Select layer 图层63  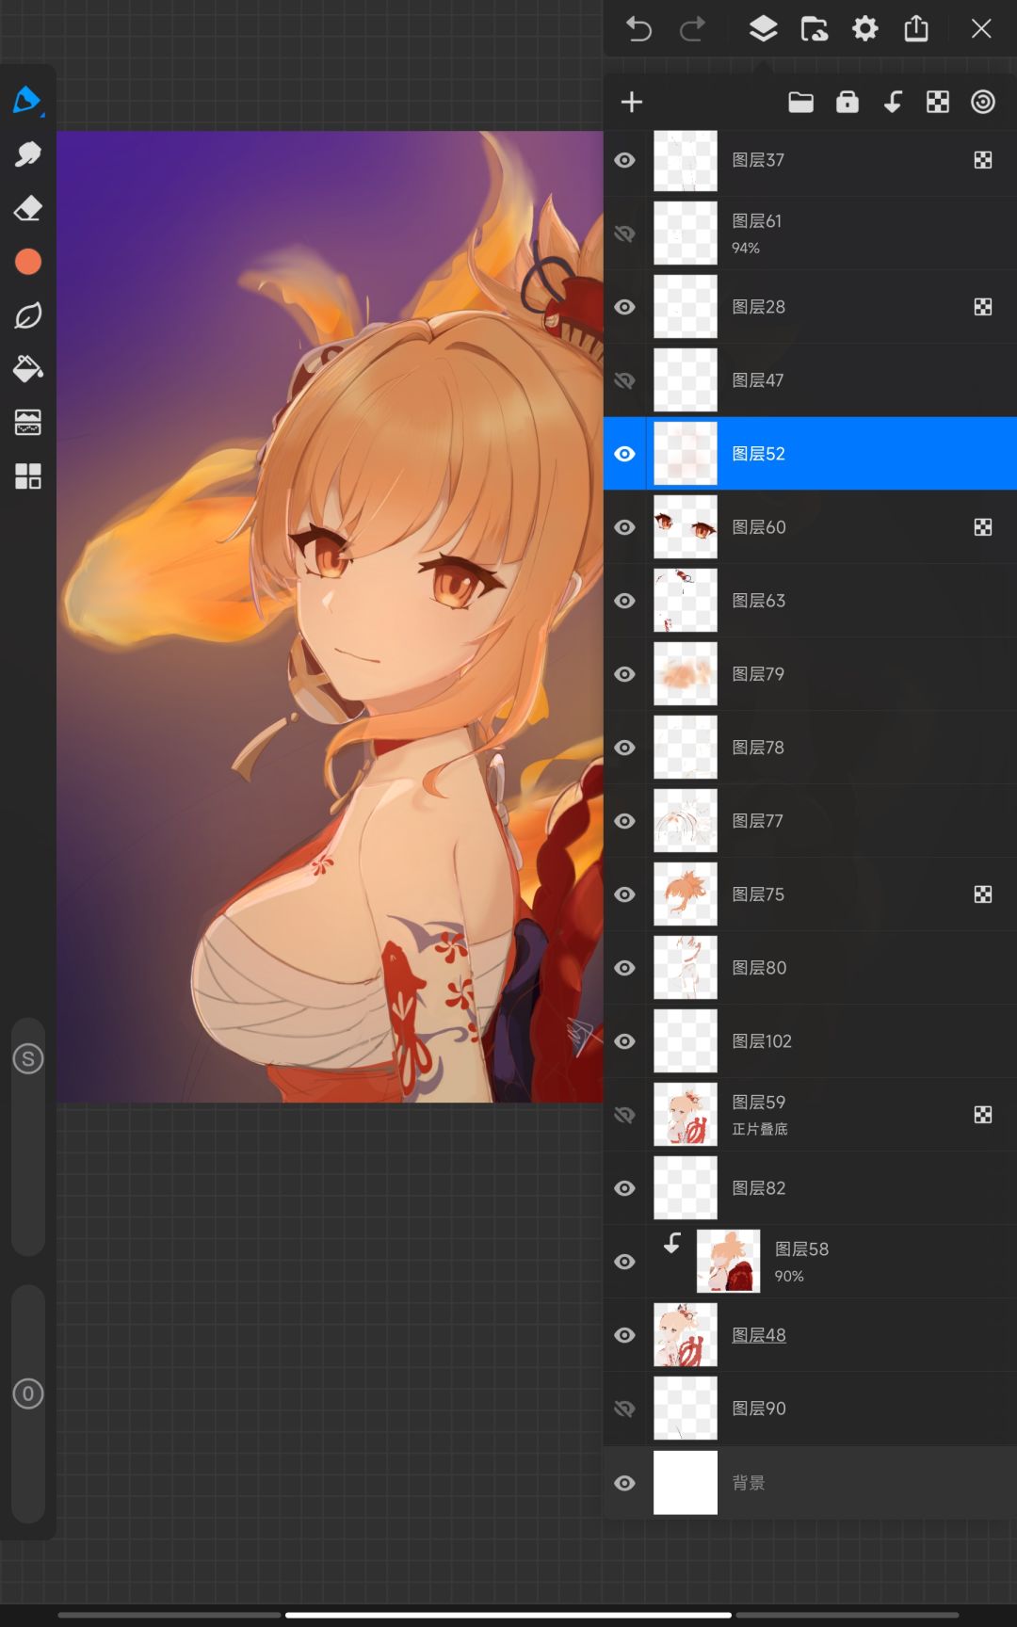click(x=810, y=601)
